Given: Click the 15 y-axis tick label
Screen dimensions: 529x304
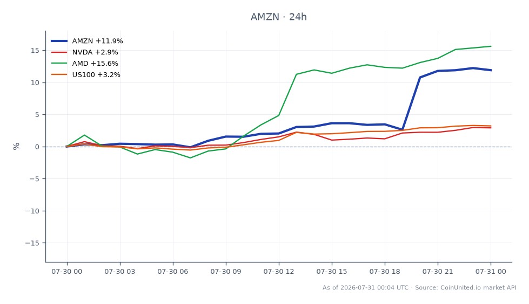Looking at the screenshot, I should [35, 51].
